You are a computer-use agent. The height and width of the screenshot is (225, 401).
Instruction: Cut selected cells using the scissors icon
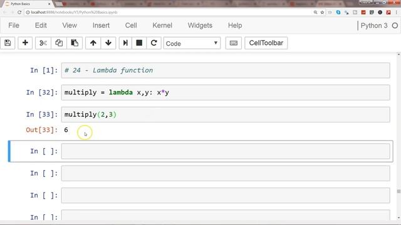(x=43, y=43)
